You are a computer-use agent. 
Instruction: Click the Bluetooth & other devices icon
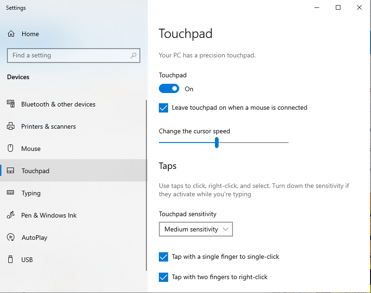(x=11, y=104)
